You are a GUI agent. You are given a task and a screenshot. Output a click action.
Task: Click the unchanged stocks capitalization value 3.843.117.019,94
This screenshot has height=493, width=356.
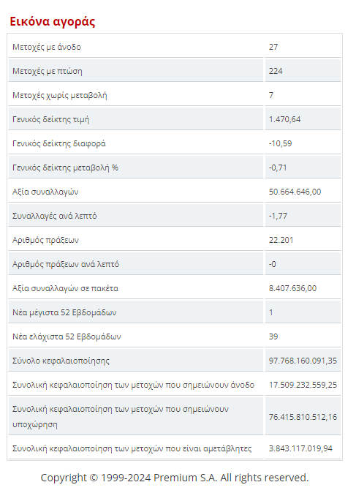[300, 448]
